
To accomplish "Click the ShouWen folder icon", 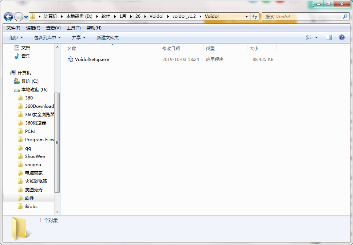I will [x=20, y=156].
